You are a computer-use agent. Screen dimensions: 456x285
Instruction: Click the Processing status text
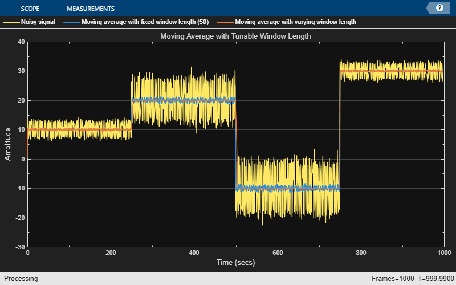tap(19, 279)
